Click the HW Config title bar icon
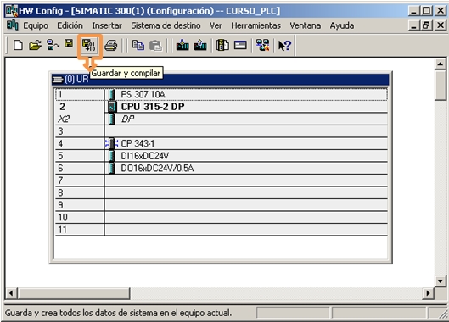The height and width of the screenshot is (322, 449). tap(11, 10)
